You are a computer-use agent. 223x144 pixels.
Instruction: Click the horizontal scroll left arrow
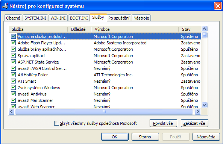[x=12, y=111]
